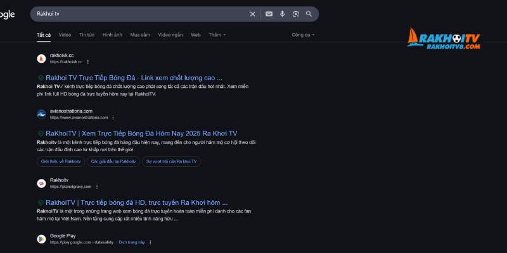Switch to the Hình ảnh tab
The width and height of the screenshot is (507, 253).
pos(112,35)
